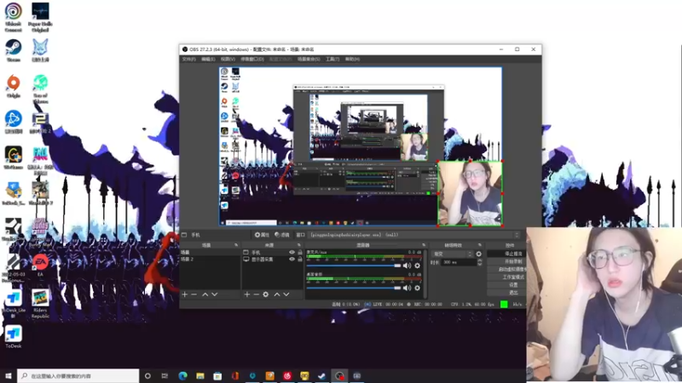
Task: Open microphone audio settings gear
Action: [418, 266]
